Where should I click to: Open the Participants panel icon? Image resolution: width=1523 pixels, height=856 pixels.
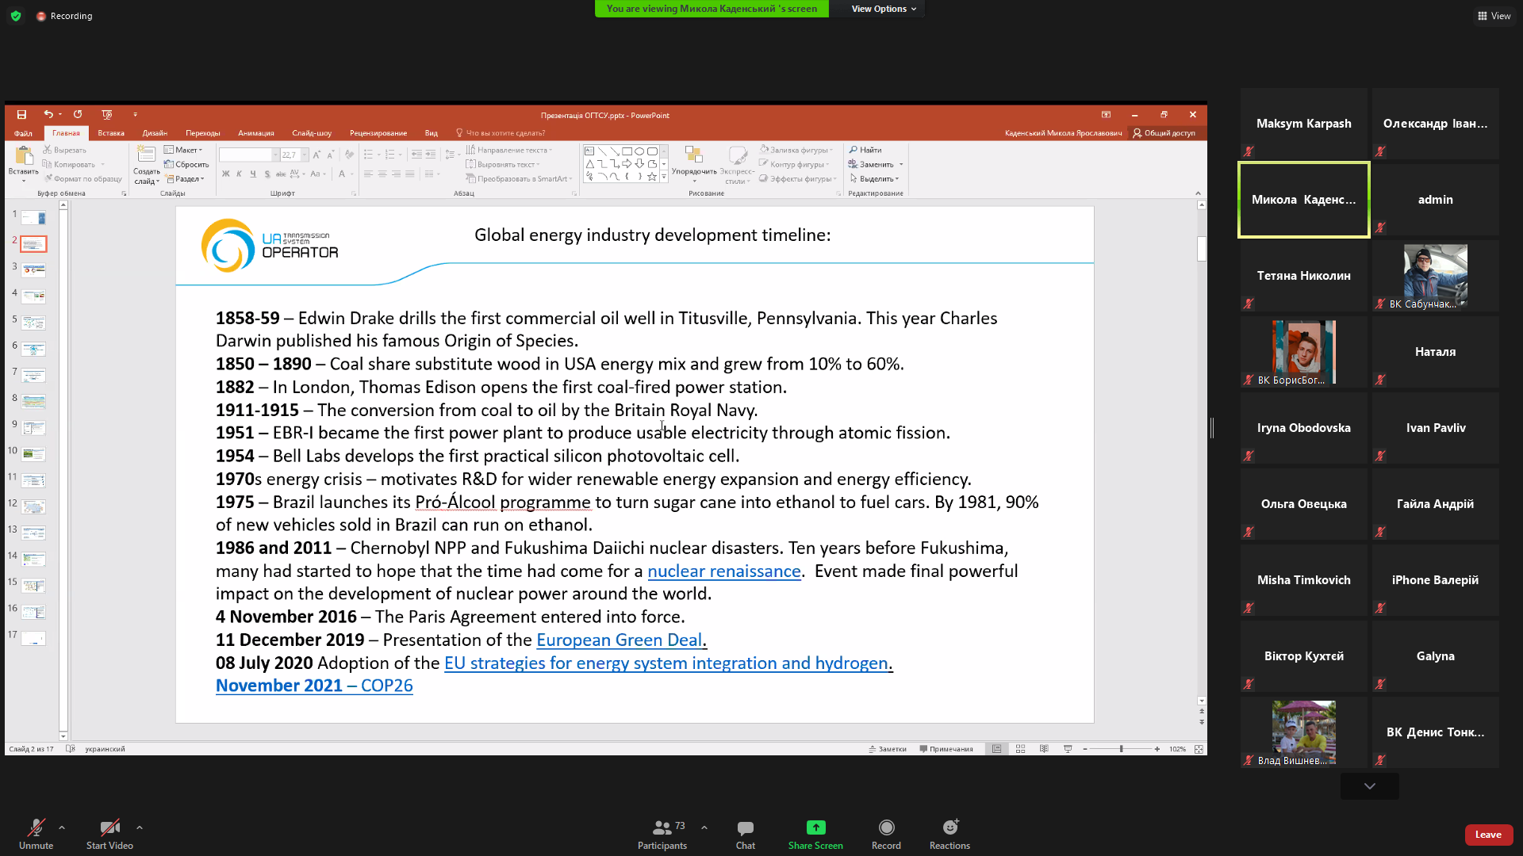(662, 828)
